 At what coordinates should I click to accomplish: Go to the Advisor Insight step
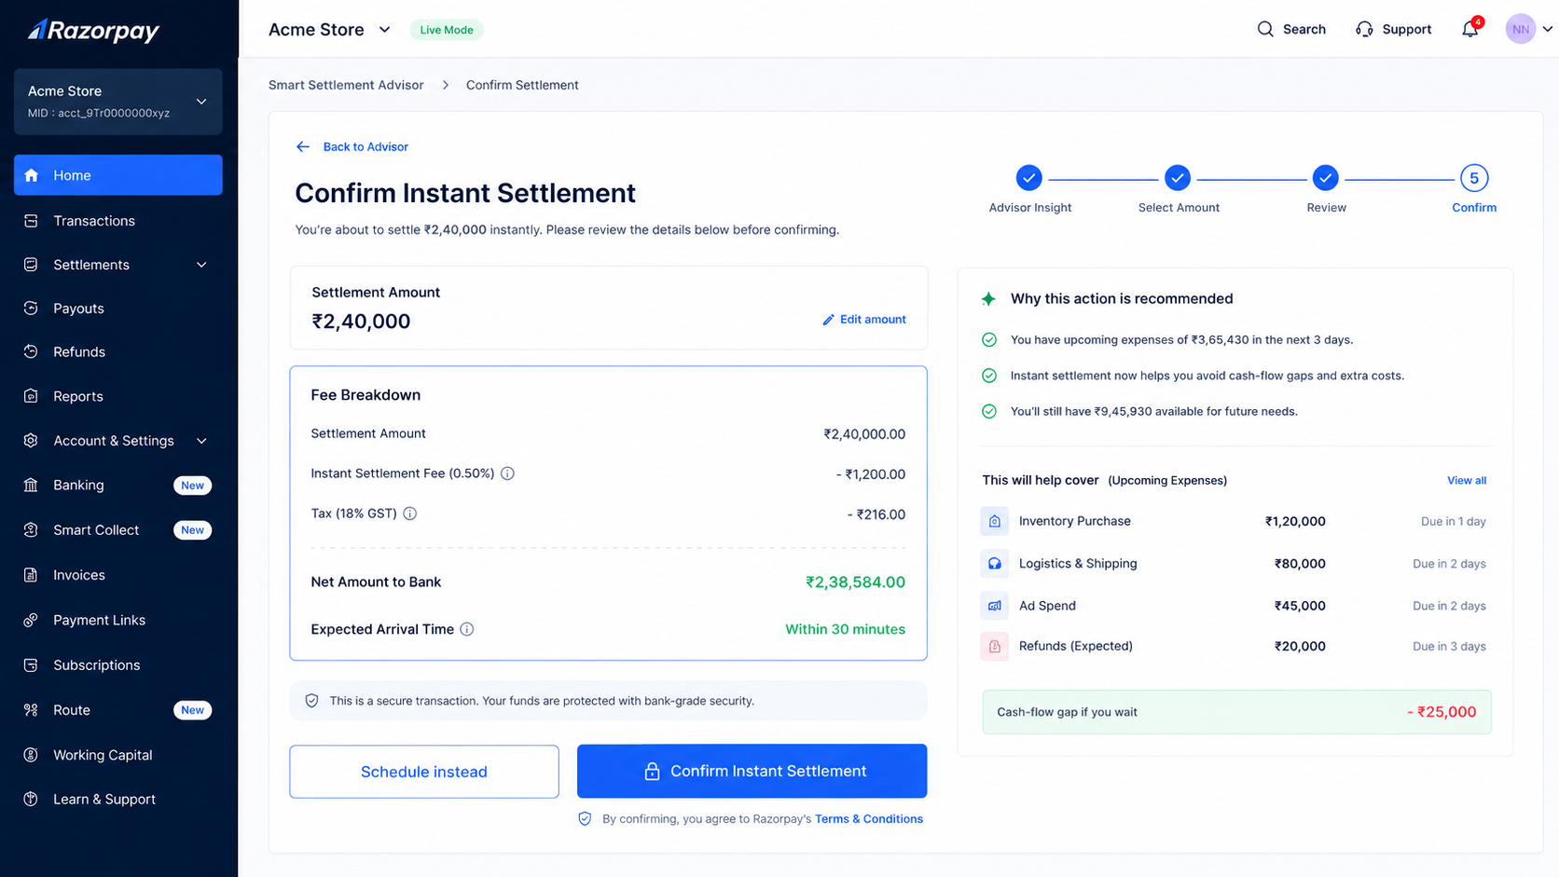click(1028, 177)
